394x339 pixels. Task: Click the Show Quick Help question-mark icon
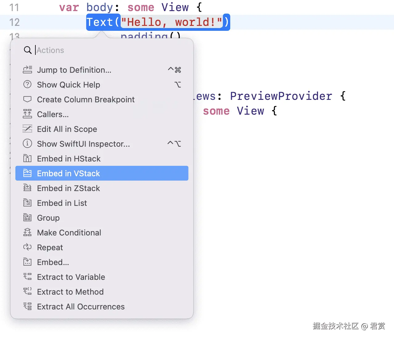pos(27,84)
